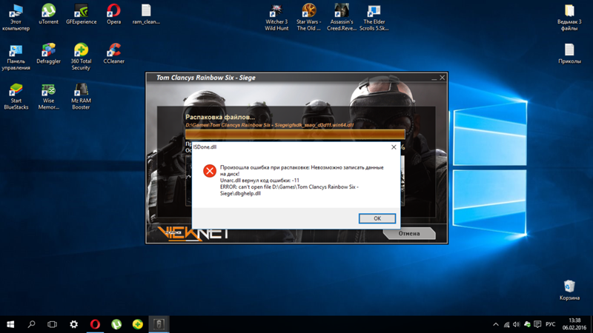This screenshot has height=333, width=593.
Task: Open Settings gear on the taskbar
Action: tap(73, 324)
